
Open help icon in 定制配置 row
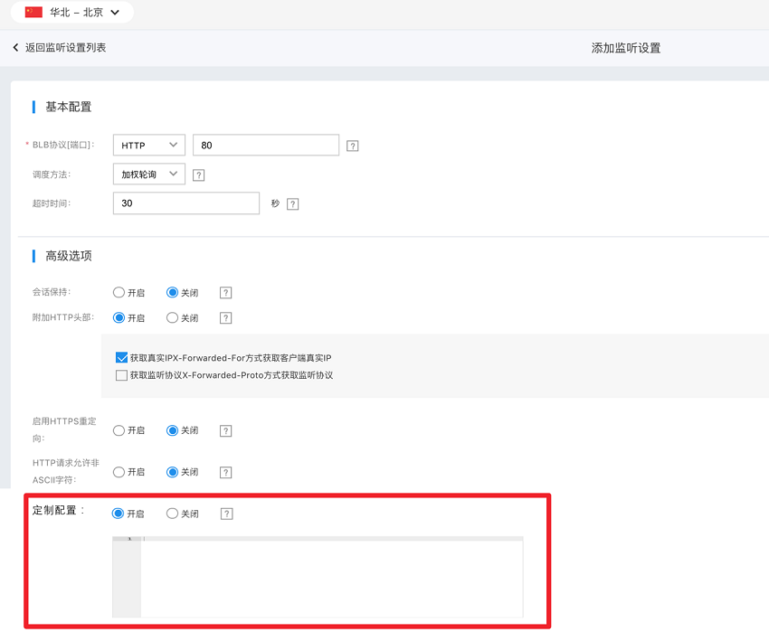(x=226, y=514)
